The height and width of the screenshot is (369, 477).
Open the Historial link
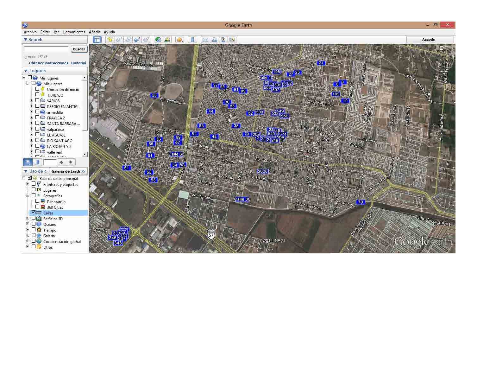[x=78, y=63]
